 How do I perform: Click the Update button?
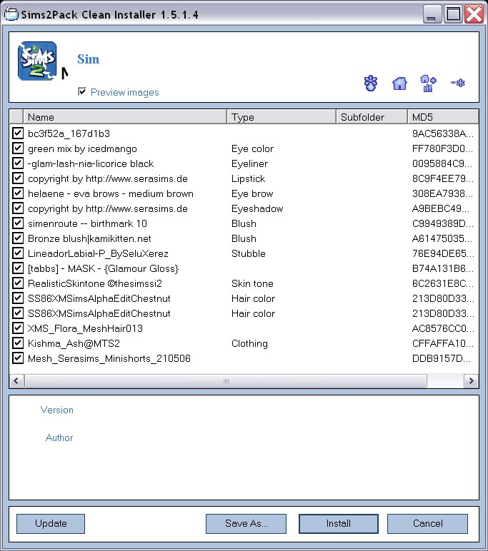51,523
